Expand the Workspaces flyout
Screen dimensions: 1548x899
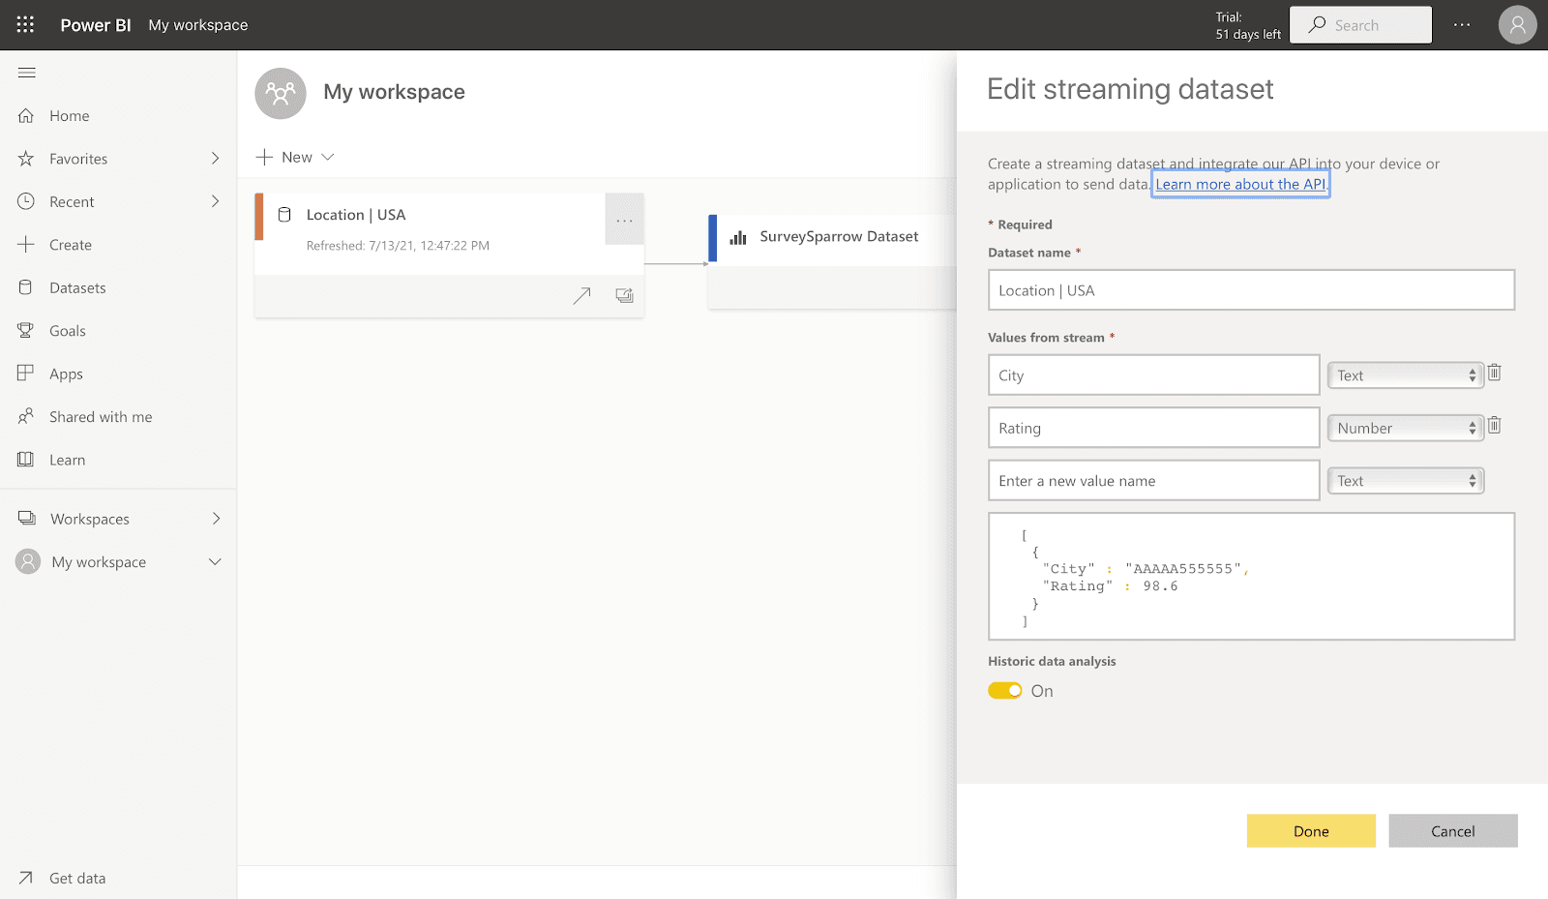pyautogui.click(x=216, y=519)
